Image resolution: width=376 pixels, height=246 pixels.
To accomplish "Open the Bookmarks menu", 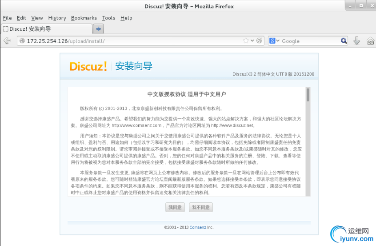I will [84, 18].
